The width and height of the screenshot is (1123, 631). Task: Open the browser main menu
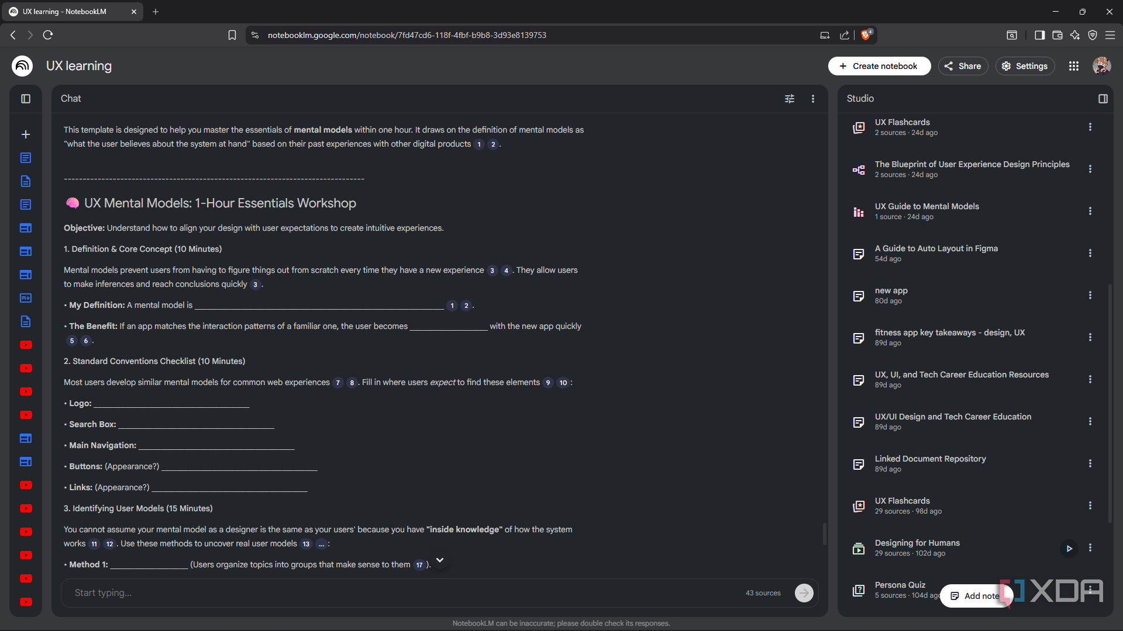[x=1110, y=35]
